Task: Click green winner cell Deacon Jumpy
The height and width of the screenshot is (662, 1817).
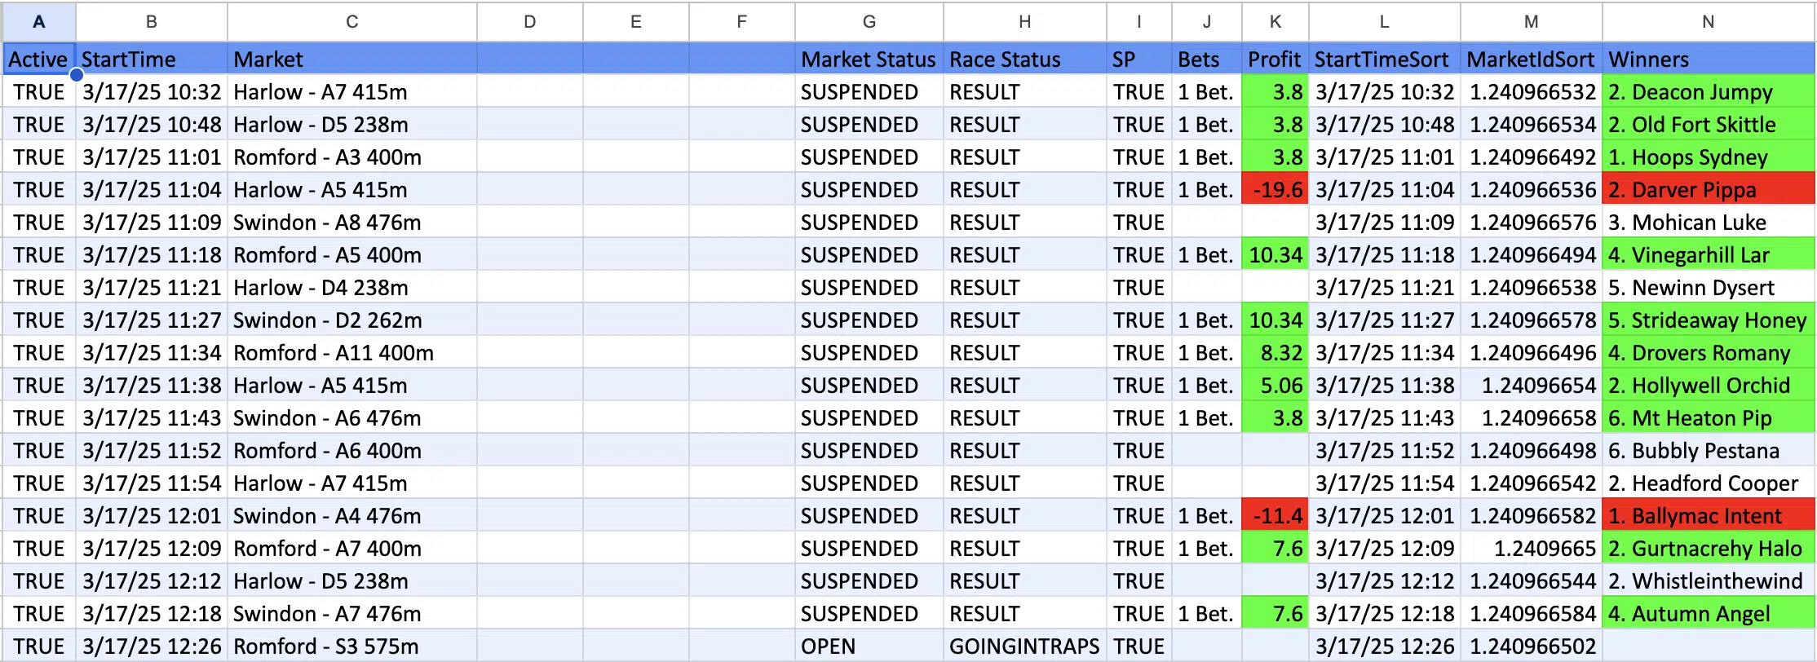Action: coord(1708,91)
